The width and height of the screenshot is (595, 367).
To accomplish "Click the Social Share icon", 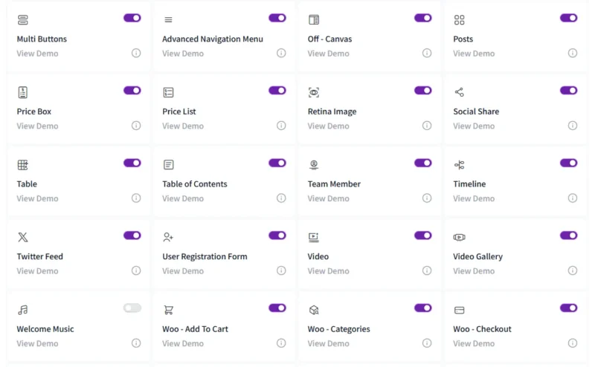I will (459, 92).
